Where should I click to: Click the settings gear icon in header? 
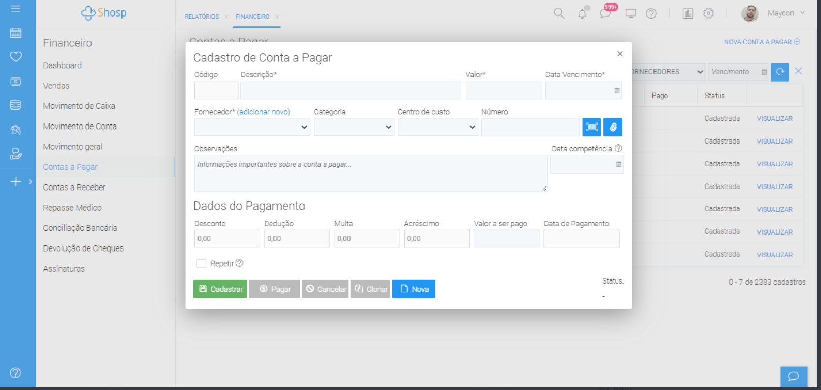(x=708, y=14)
